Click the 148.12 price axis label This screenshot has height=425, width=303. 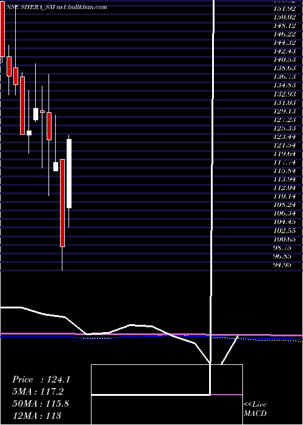click(x=284, y=25)
